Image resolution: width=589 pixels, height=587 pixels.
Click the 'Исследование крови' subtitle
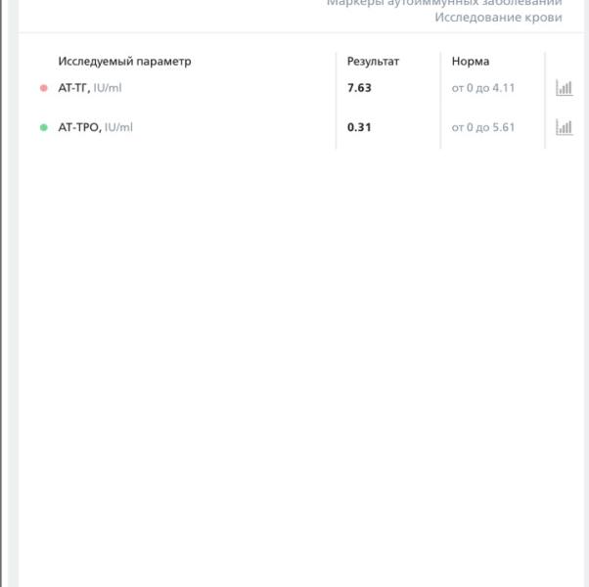pyautogui.click(x=498, y=18)
